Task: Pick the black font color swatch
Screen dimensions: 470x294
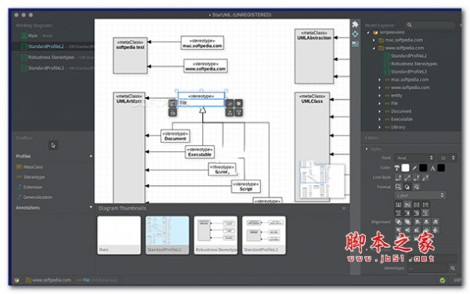Action: click(x=441, y=168)
